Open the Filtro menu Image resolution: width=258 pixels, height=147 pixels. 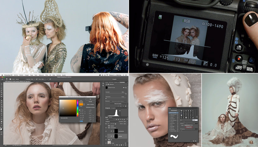(47, 75)
